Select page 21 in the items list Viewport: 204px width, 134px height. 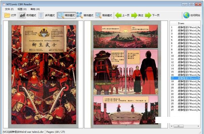tap(185, 91)
